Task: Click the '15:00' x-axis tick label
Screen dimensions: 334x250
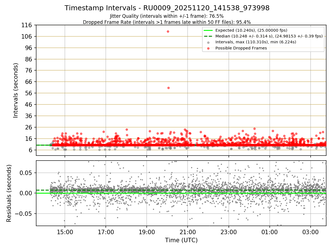Action: click(x=65, y=232)
